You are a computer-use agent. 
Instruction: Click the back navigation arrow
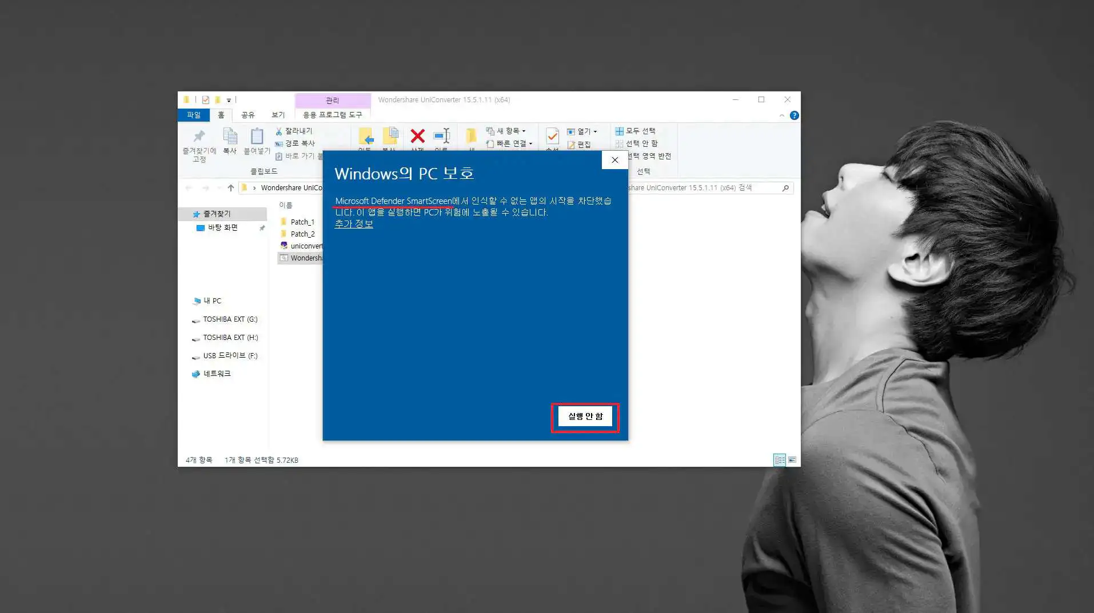tap(189, 187)
